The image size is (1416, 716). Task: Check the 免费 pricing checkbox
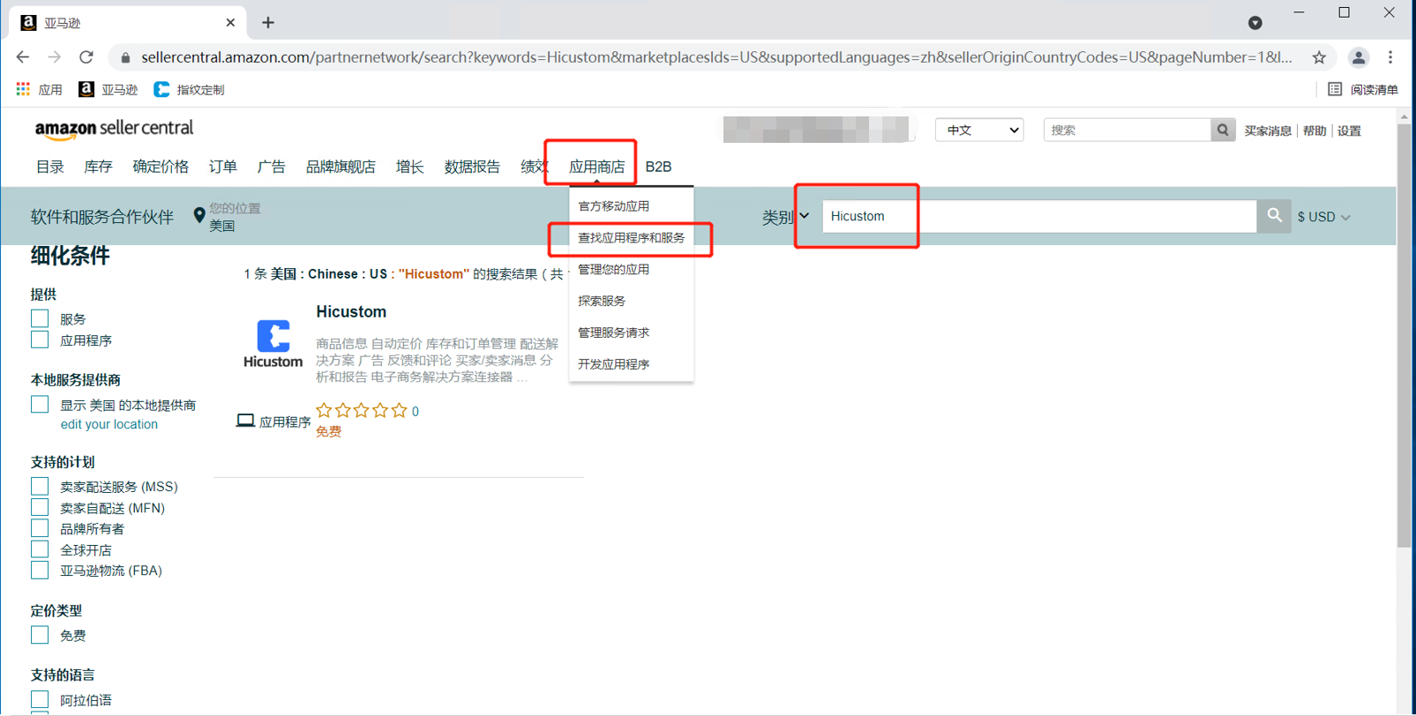tap(40, 635)
